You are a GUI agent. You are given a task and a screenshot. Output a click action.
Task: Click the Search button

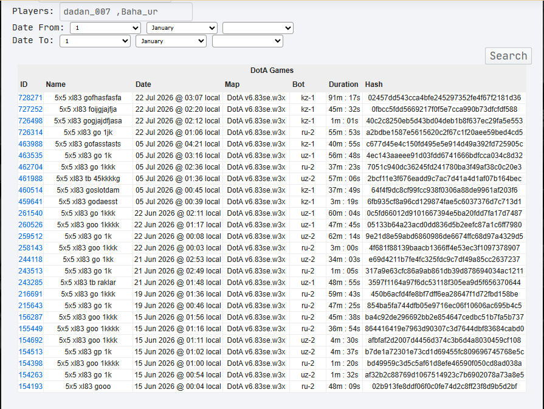click(508, 56)
